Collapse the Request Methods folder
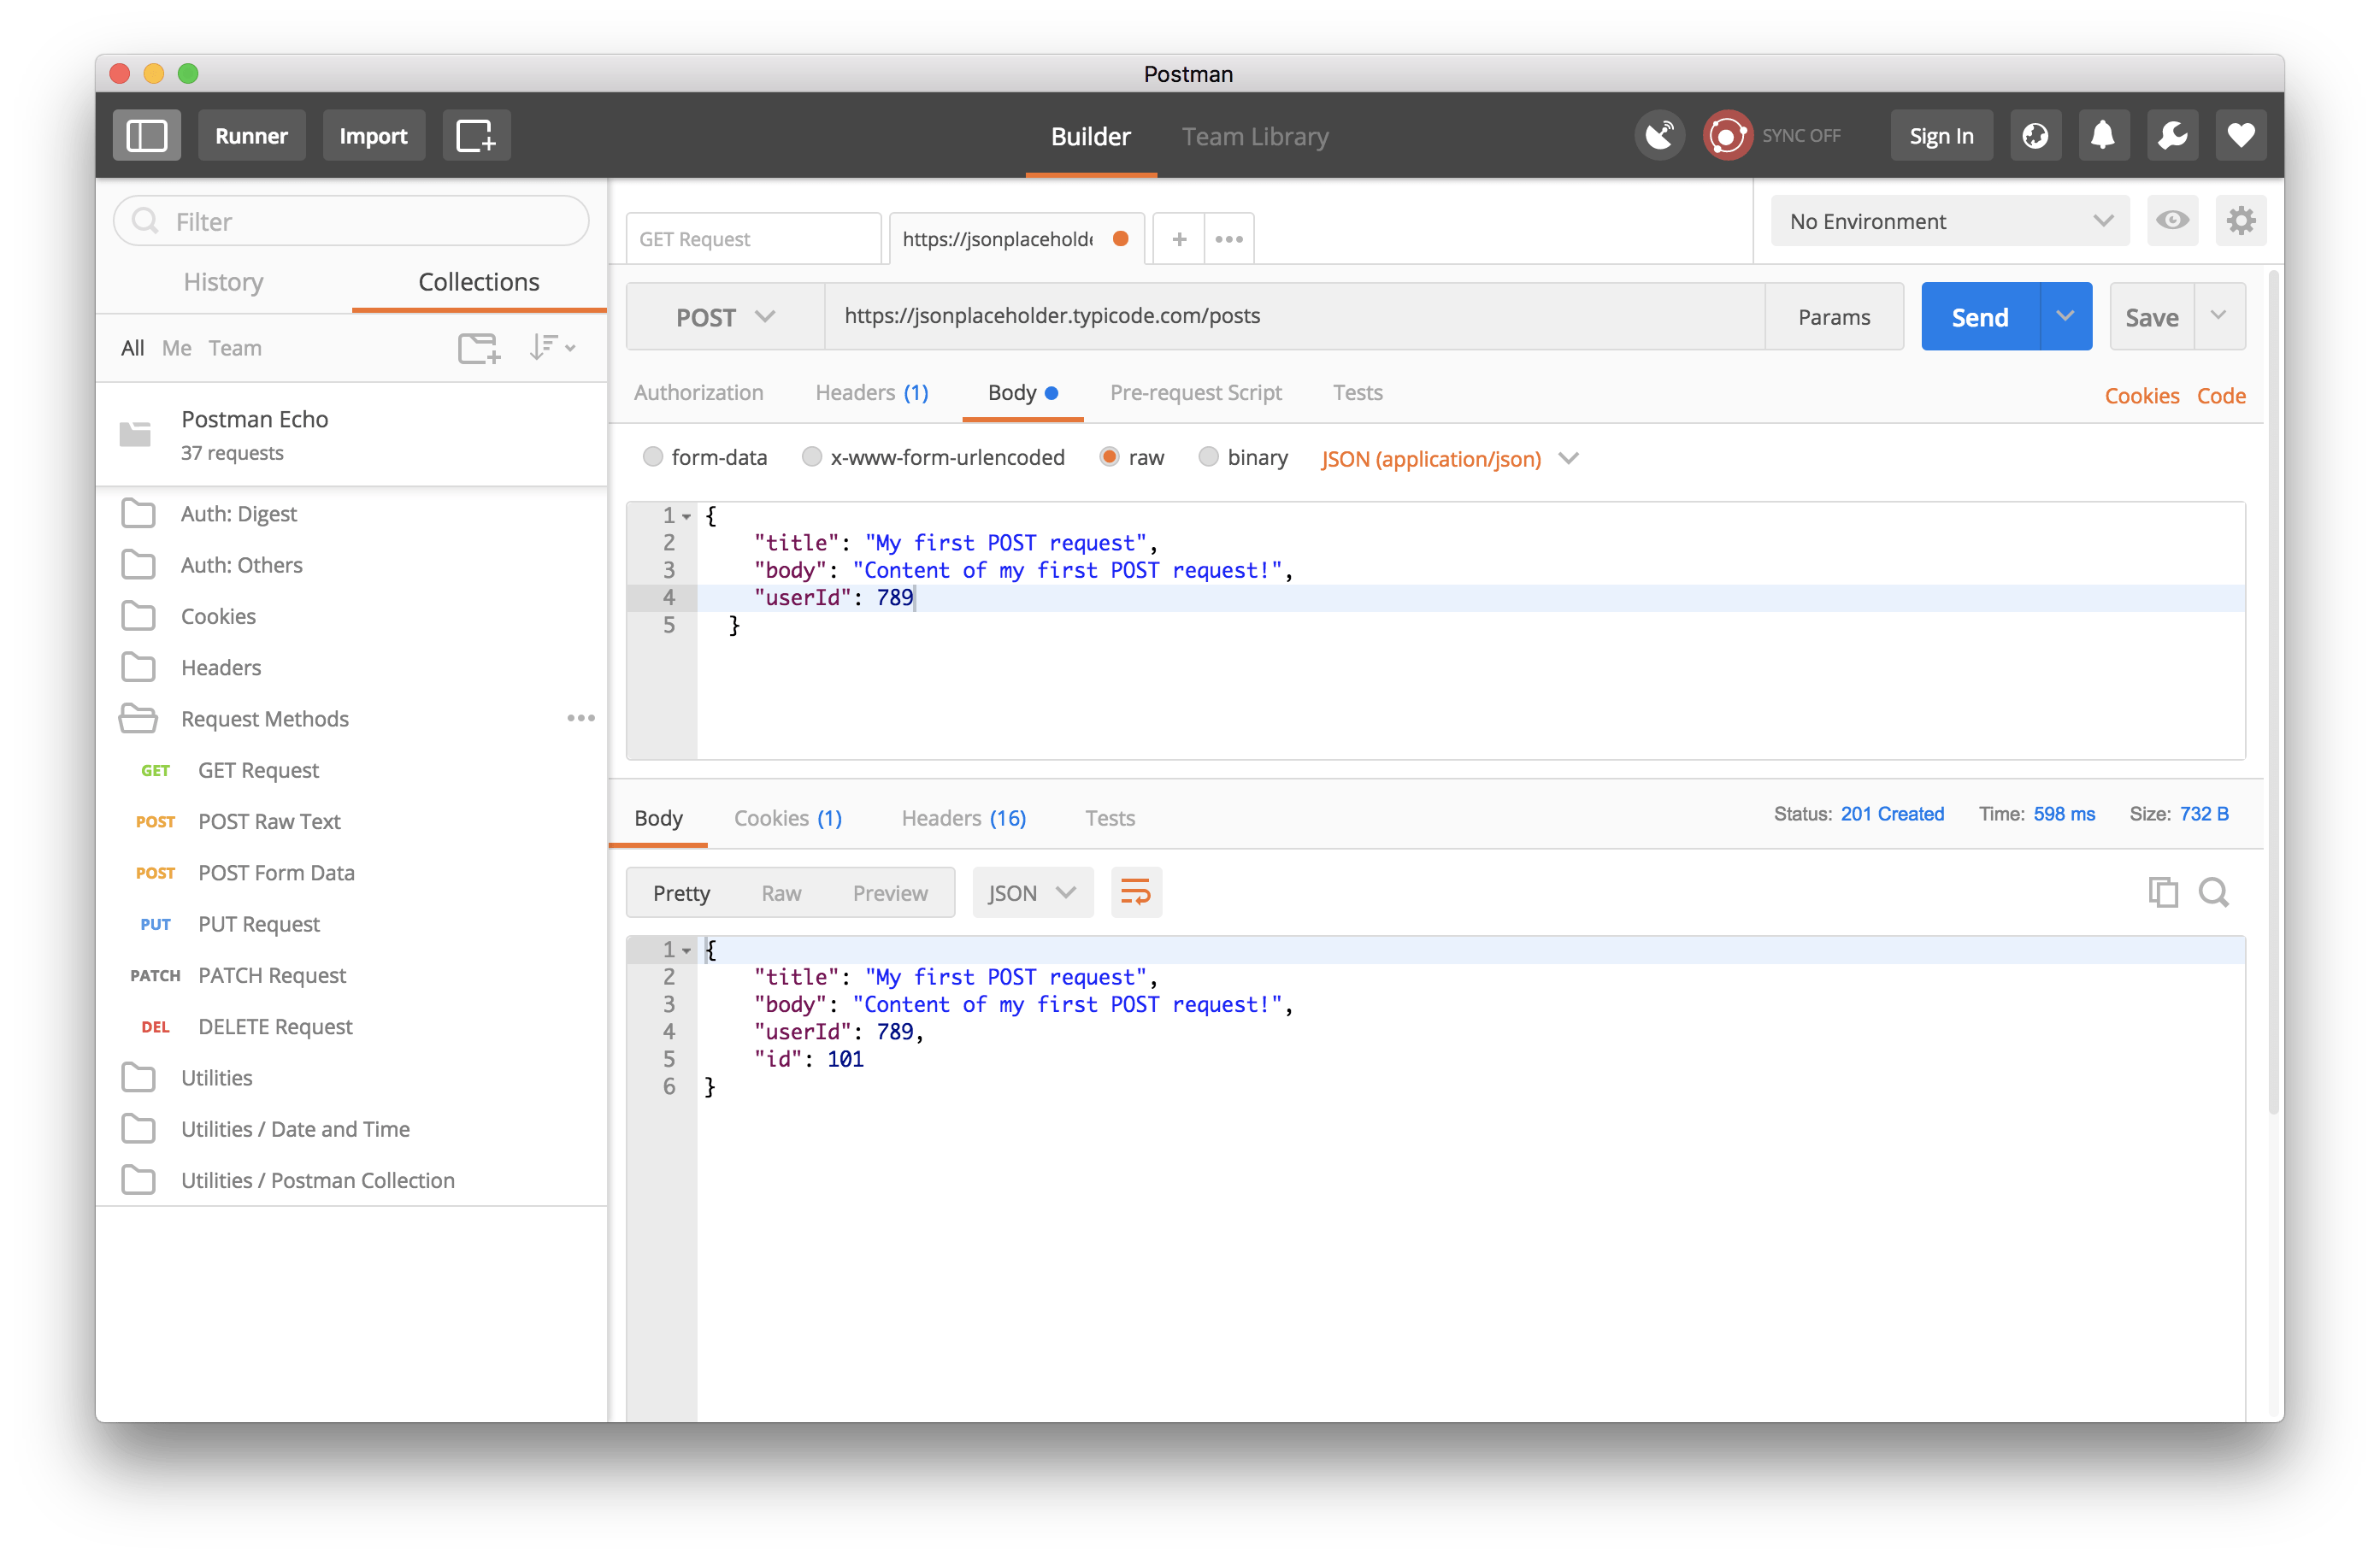This screenshot has width=2380, height=1559. tap(138, 718)
